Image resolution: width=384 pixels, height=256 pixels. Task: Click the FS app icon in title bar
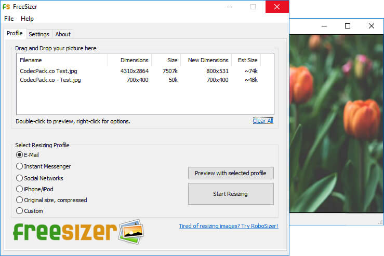click(7, 7)
